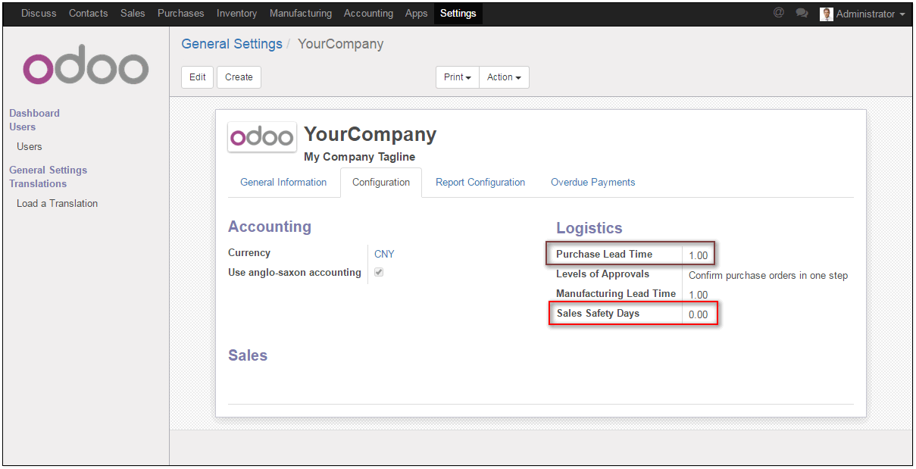Click the Manufacturing Lead Time value 1.00
This screenshot has width=916, height=469.
pyautogui.click(x=699, y=295)
